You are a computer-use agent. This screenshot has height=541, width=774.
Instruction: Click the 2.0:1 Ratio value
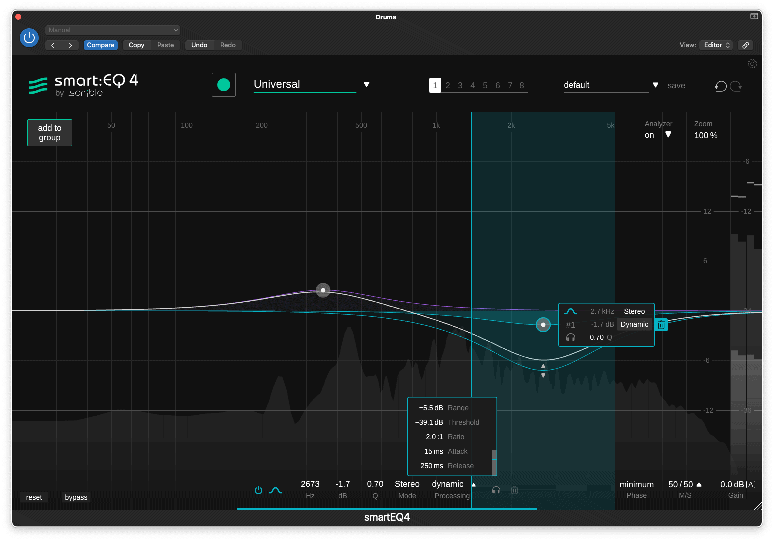point(434,437)
